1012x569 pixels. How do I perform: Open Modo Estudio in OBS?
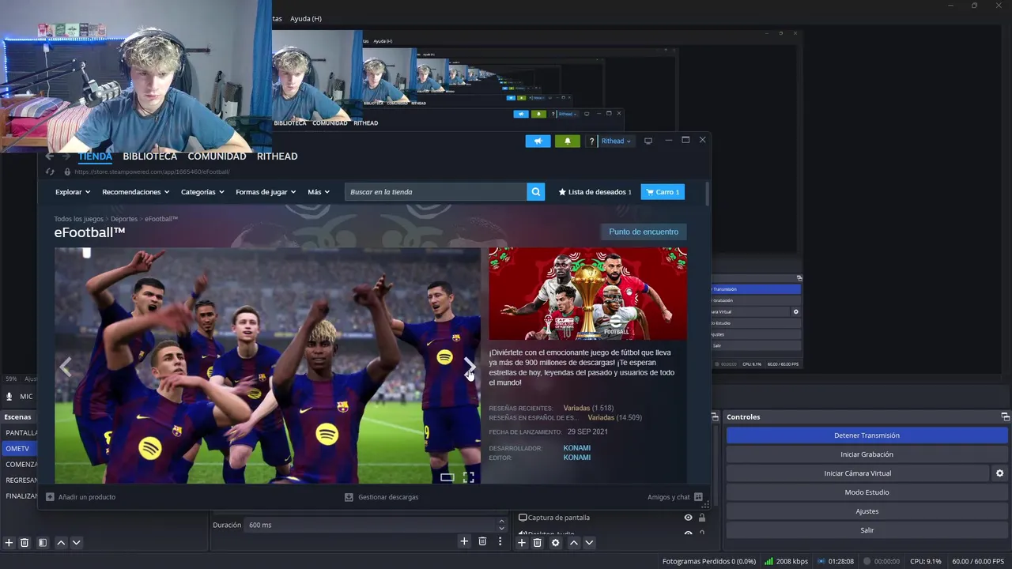tap(867, 492)
